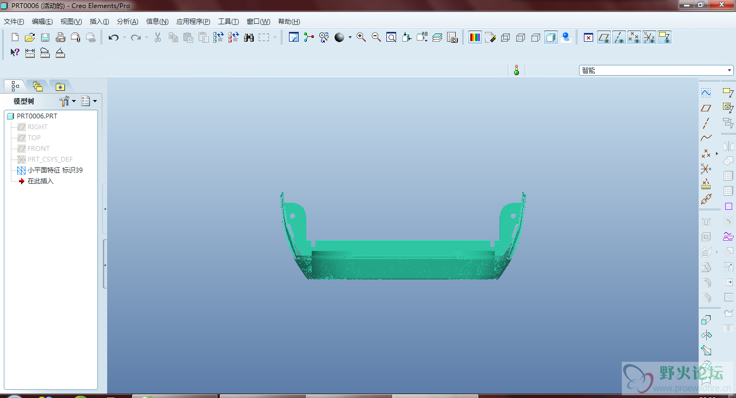Select the Wireframe display style
Viewport: 736px width, 398px height.
(505, 37)
